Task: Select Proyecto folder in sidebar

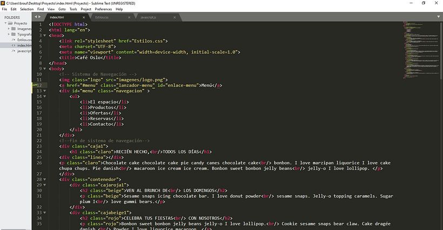Action: tap(21, 23)
